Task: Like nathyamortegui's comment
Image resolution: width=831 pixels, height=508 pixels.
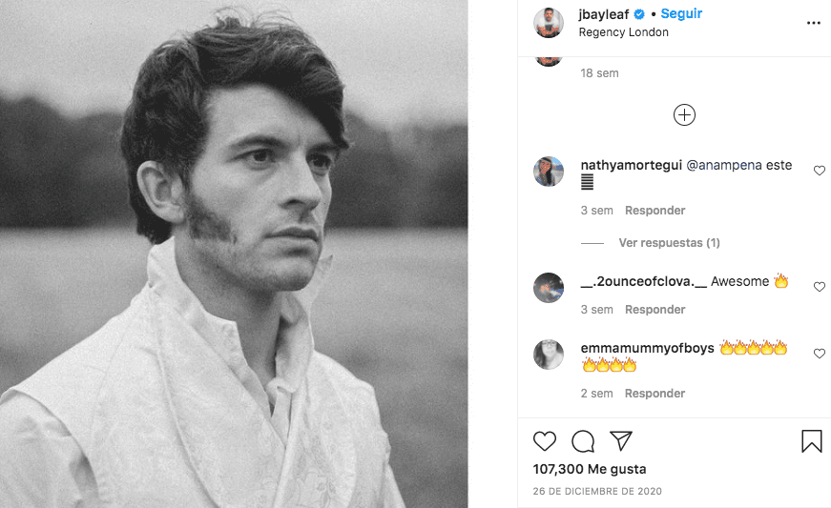Action: 819,171
